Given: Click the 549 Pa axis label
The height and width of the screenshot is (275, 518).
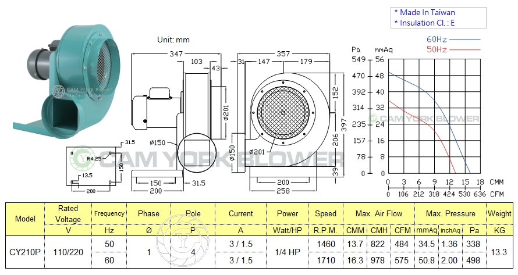Looking at the screenshot, I should [x=359, y=60].
